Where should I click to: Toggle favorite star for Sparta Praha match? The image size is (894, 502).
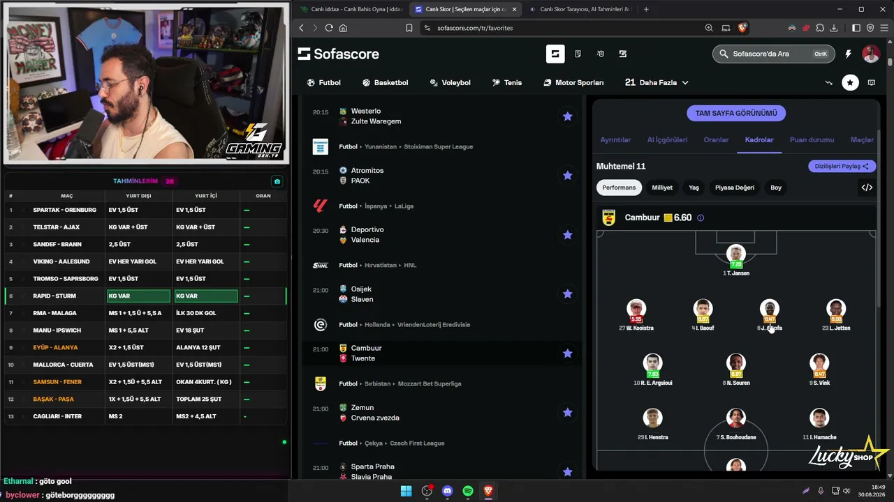pos(568,472)
